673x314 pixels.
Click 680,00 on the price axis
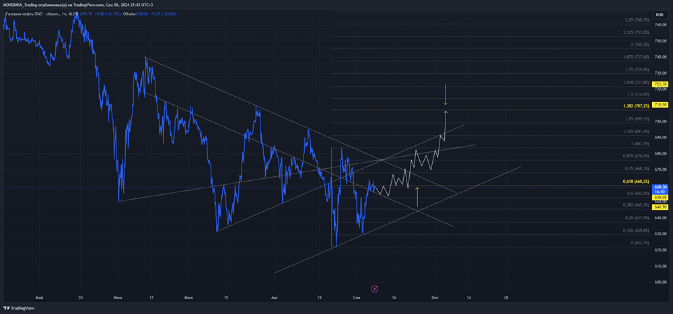pyautogui.click(x=660, y=153)
